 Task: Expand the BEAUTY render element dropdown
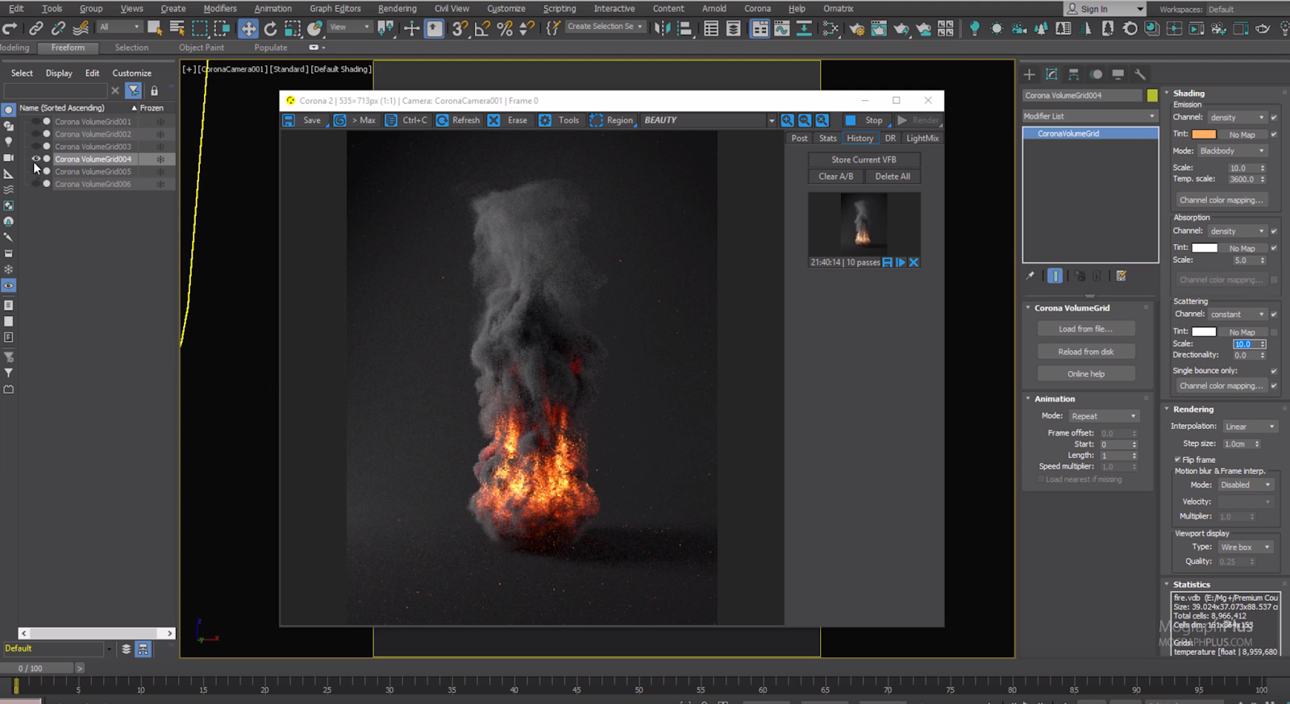771,120
